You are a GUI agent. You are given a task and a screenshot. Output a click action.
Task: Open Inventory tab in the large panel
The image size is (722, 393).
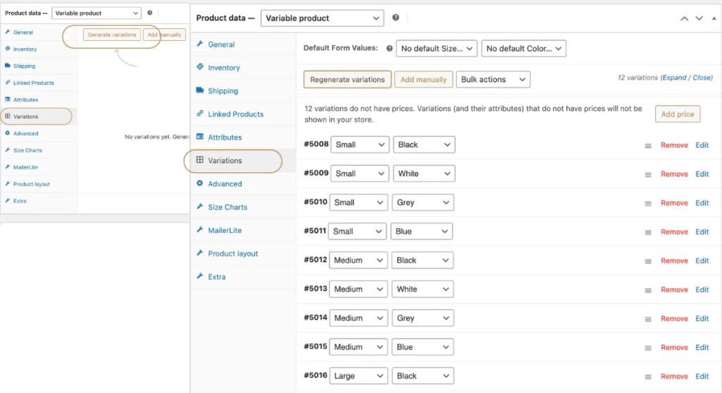pos(224,68)
